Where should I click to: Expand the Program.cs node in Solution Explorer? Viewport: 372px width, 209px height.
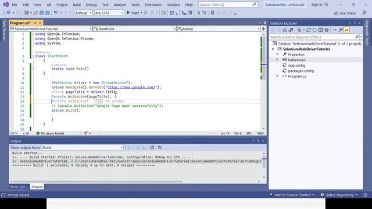[277, 76]
